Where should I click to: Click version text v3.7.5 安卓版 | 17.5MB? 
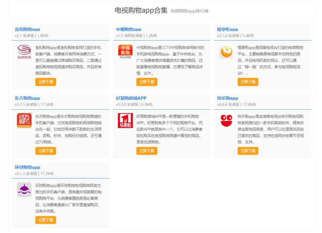tap(34, 104)
